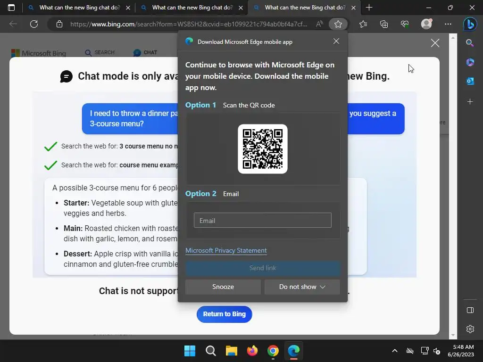Show hidden system tray icons
This screenshot has height=362, width=483.
tap(395, 351)
